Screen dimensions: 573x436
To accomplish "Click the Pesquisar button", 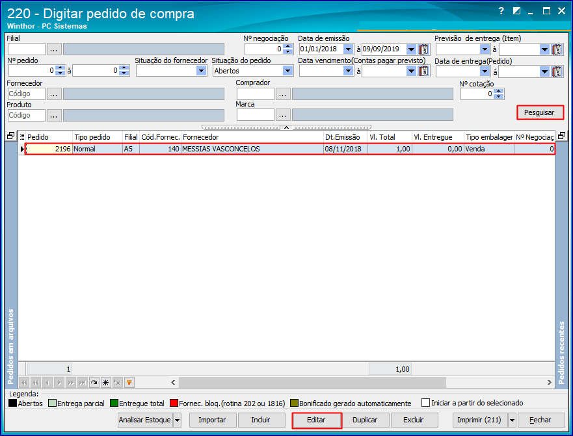I will coord(540,112).
